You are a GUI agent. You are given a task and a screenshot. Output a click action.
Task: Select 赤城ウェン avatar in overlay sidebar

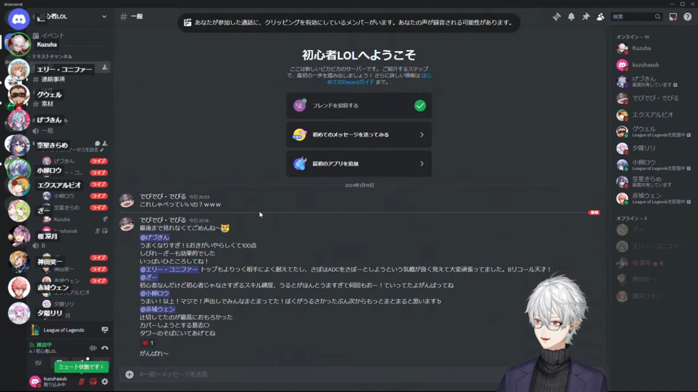(x=19, y=287)
